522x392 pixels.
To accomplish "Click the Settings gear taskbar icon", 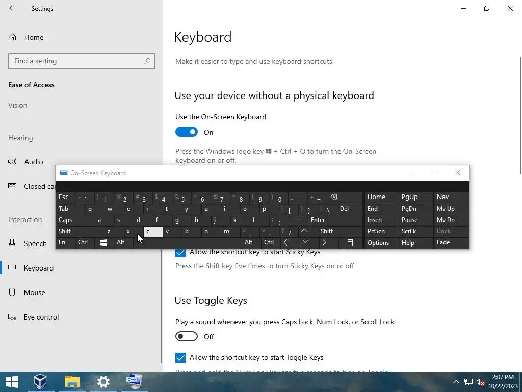I will point(103,382).
